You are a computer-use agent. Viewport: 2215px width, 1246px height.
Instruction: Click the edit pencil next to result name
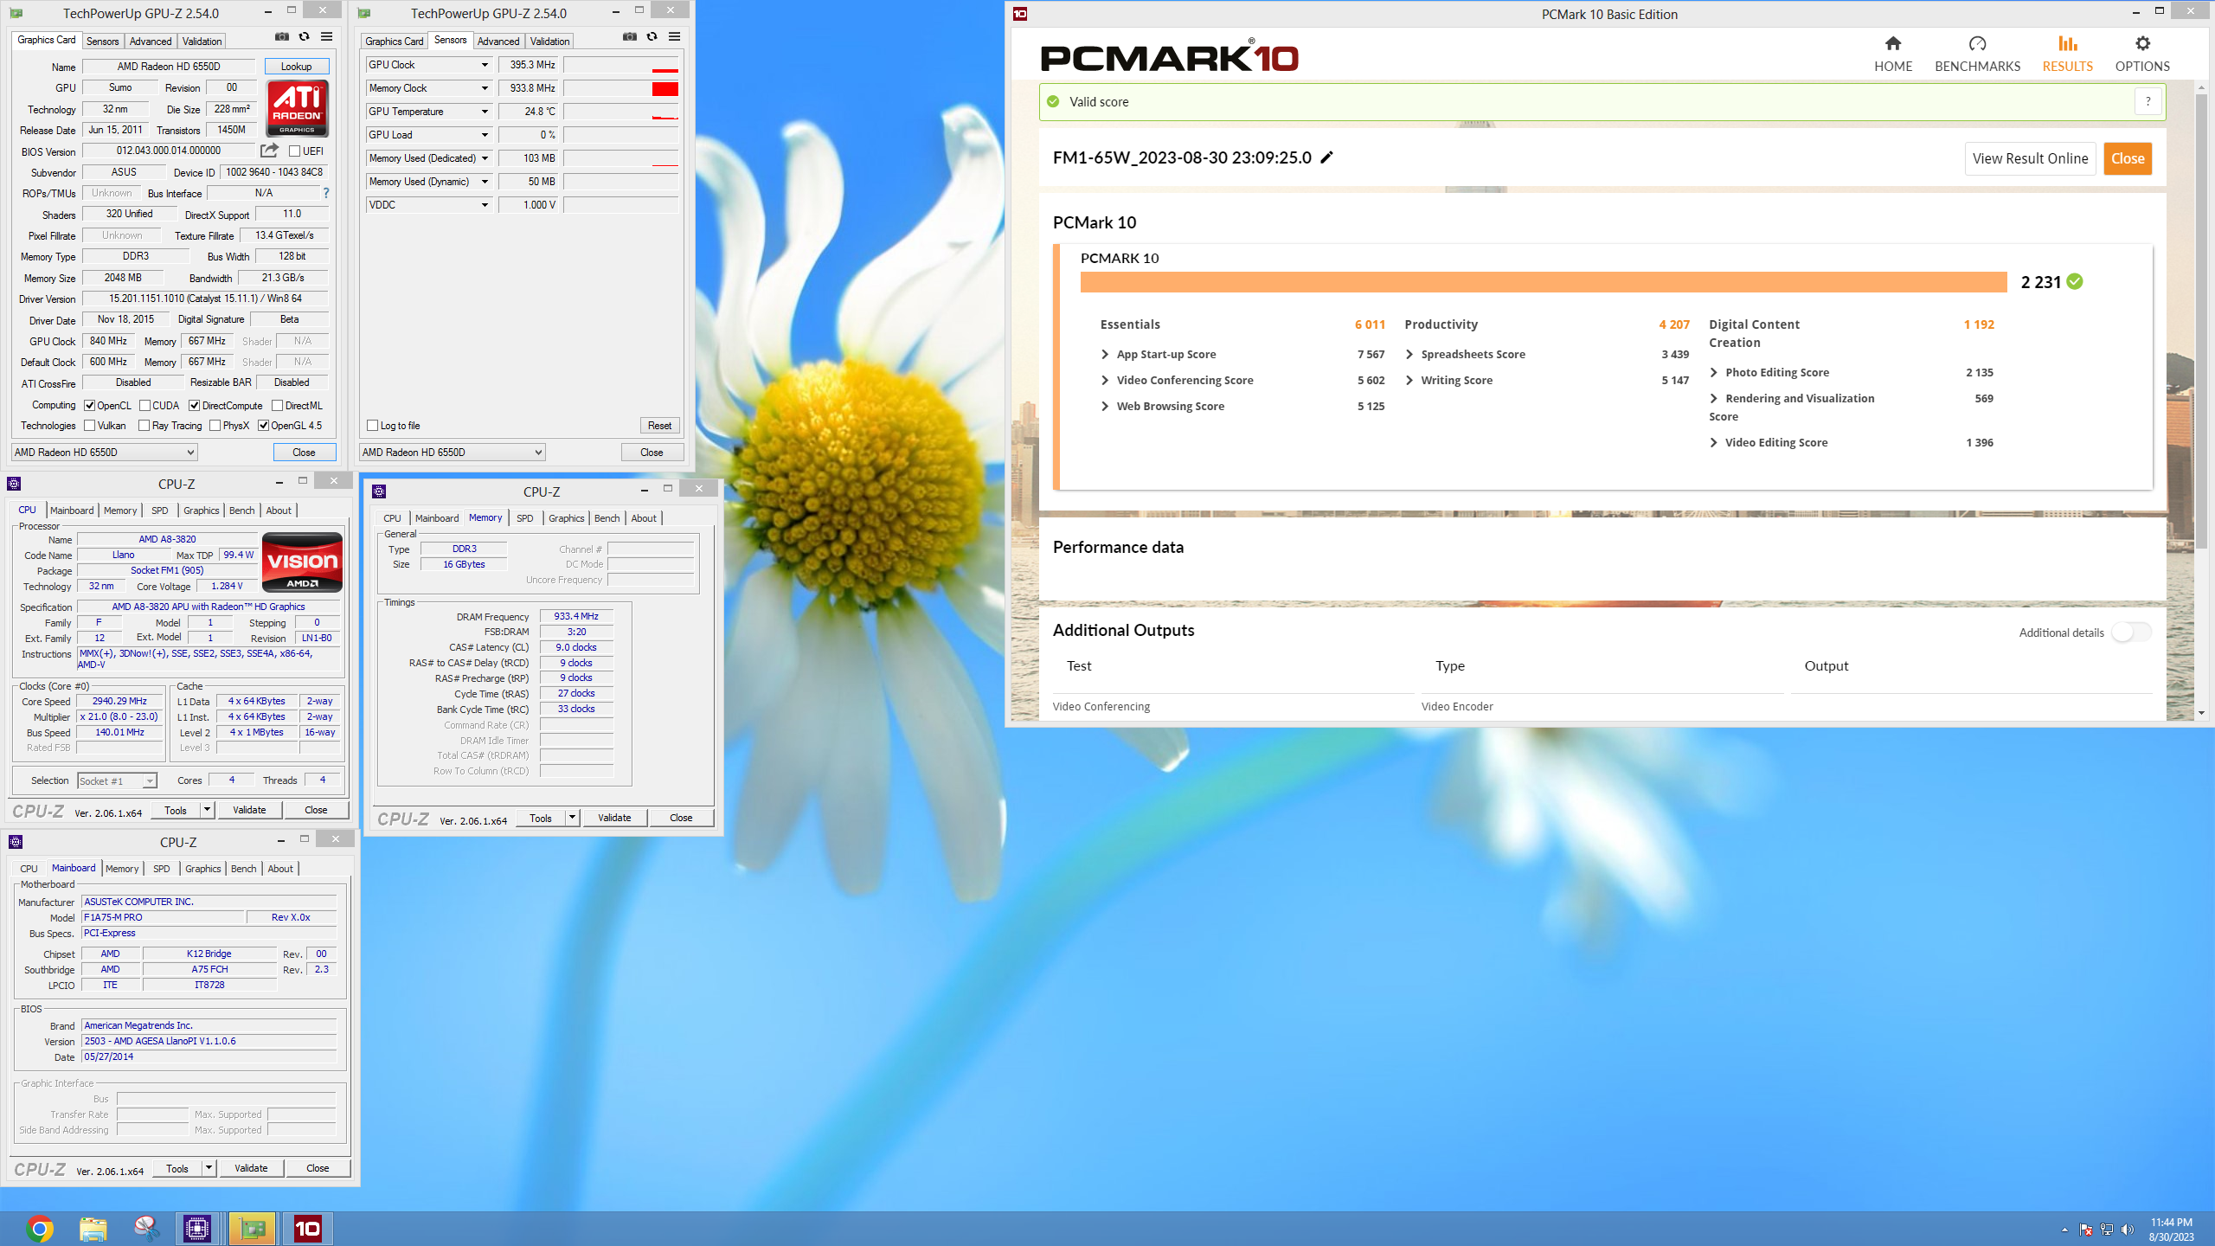(1326, 157)
